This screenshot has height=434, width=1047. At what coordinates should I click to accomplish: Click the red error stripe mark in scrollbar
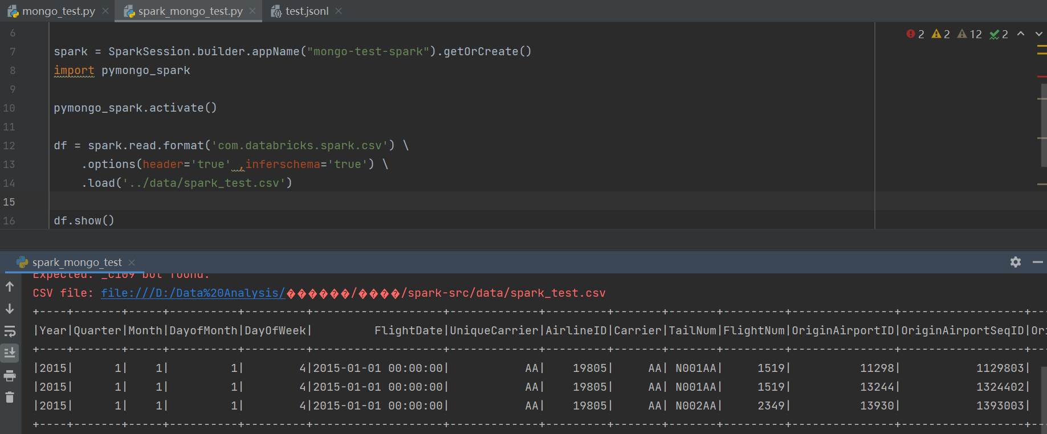click(1042, 76)
